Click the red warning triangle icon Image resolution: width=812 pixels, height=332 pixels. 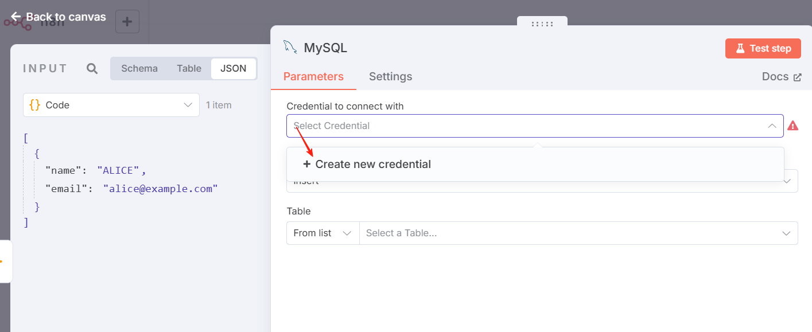(792, 126)
